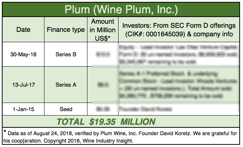Click the blurred Seed founder text
Viewport: 243px width, 147px height.
pyautogui.click(x=145, y=109)
